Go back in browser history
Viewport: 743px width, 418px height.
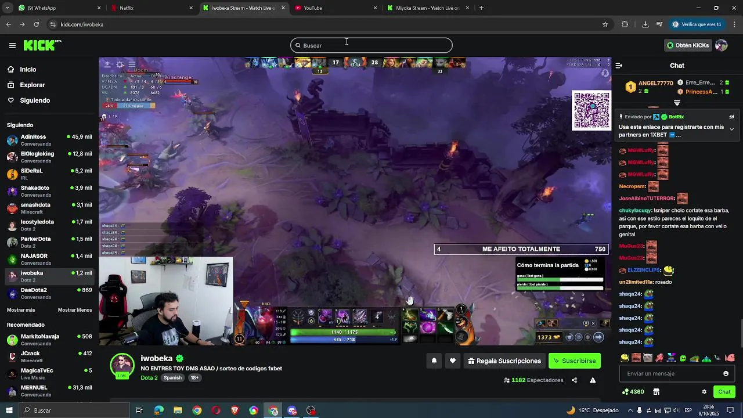pos(8,24)
